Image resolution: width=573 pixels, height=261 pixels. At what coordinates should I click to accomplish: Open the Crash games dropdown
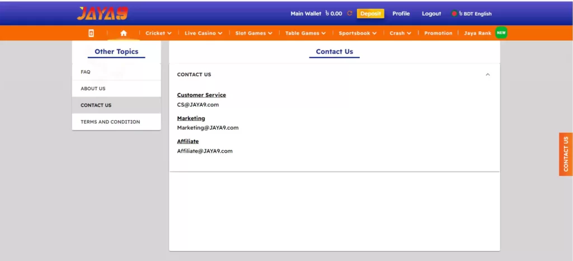coord(401,33)
